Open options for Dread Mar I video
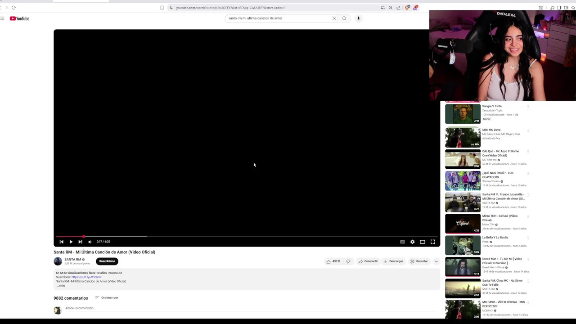 pos(528,260)
